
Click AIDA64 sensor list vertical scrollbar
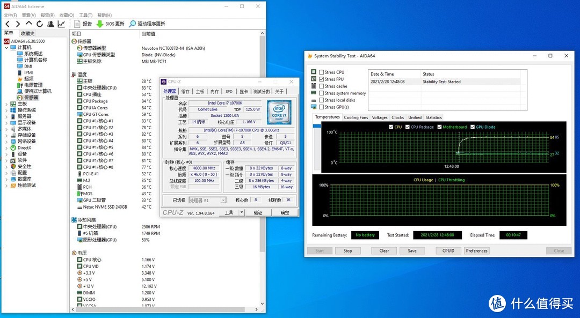click(x=263, y=168)
